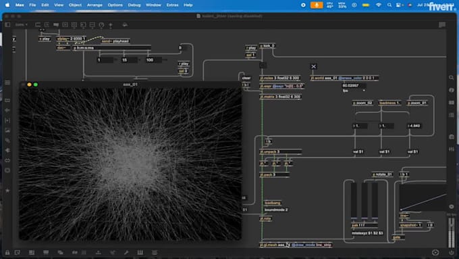Click the third vertical slider above pak

[375, 201]
